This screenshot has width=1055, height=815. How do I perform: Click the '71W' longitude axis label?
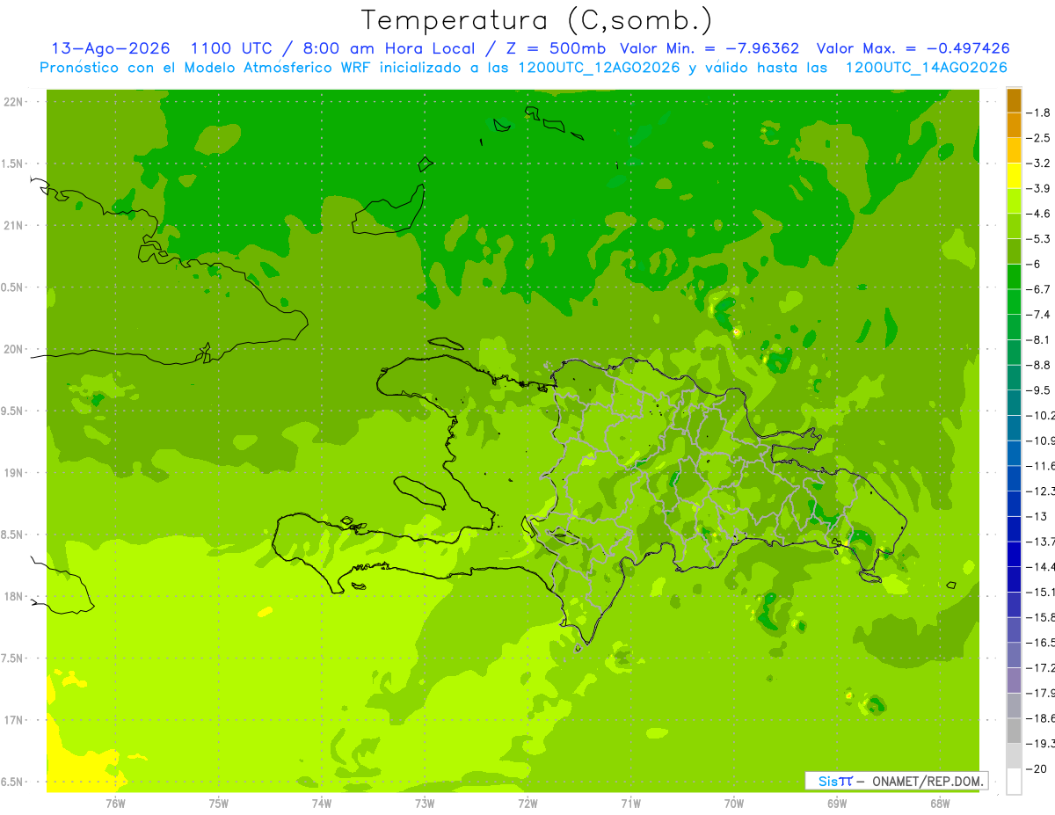pyautogui.click(x=630, y=804)
